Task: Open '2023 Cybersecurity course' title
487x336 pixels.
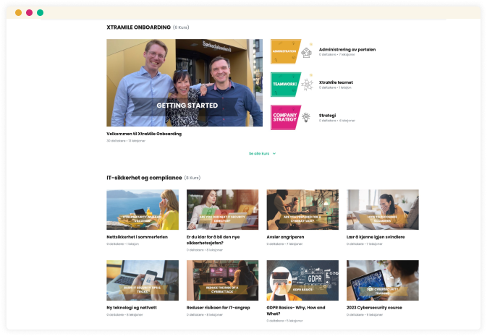Action: (x=374, y=308)
